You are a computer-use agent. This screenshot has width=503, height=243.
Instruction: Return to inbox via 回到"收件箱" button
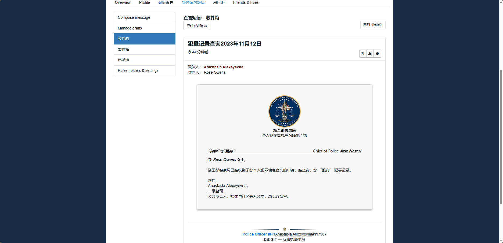click(x=373, y=25)
